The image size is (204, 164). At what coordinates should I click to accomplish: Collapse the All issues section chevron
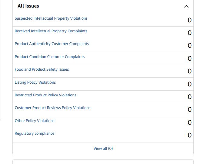[x=186, y=6]
